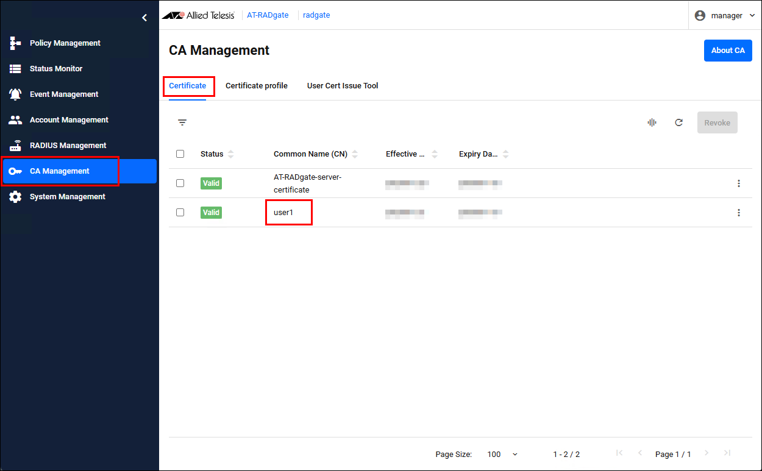Go to previous page of results

[640, 453]
